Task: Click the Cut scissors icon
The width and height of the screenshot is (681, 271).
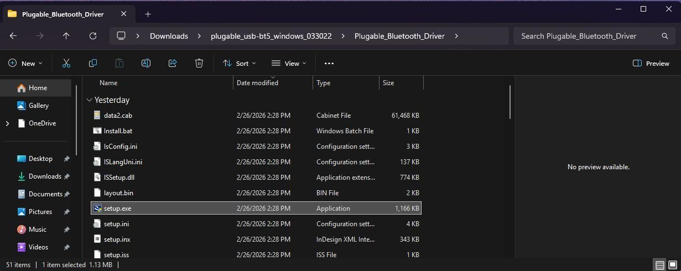Action: pyautogui.click(x=66, y=64)
